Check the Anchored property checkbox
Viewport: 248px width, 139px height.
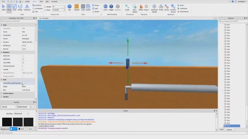pyautogui.click(x=23, y=56)
